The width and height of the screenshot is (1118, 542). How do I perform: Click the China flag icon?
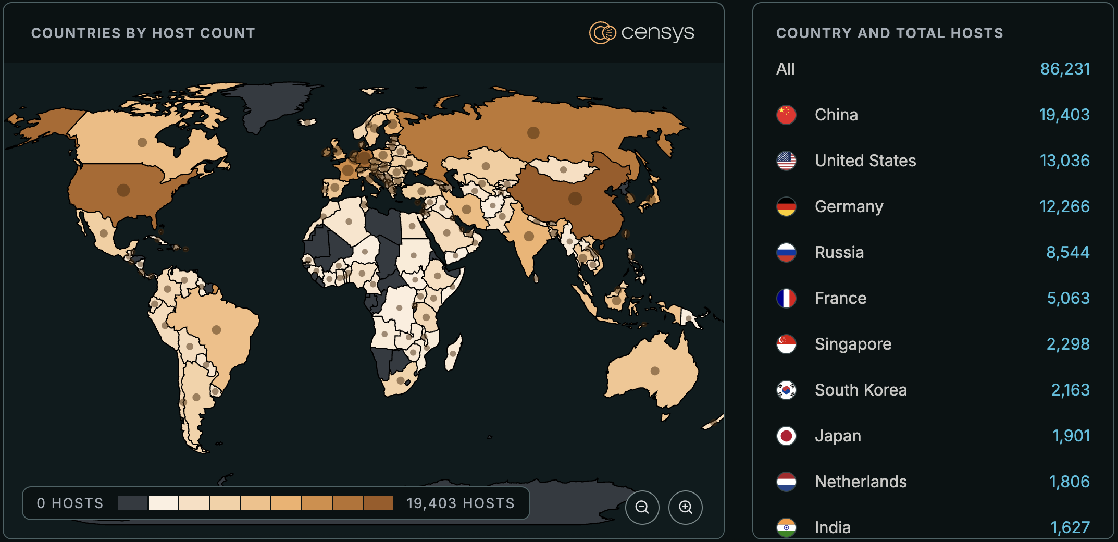click(x=786, y=115)
